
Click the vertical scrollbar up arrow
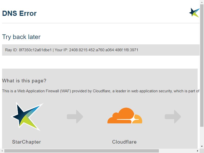point(202,2)
